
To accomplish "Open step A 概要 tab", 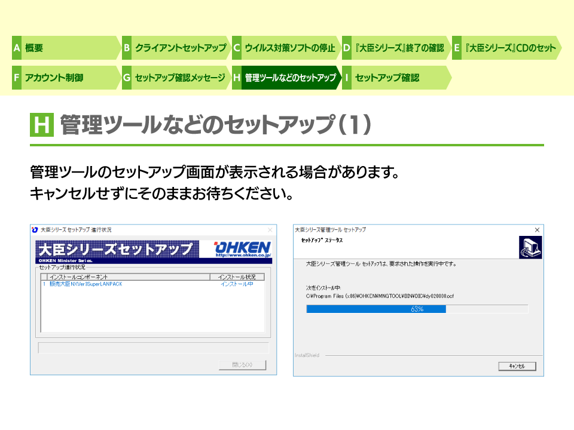I will coord(66,48).
